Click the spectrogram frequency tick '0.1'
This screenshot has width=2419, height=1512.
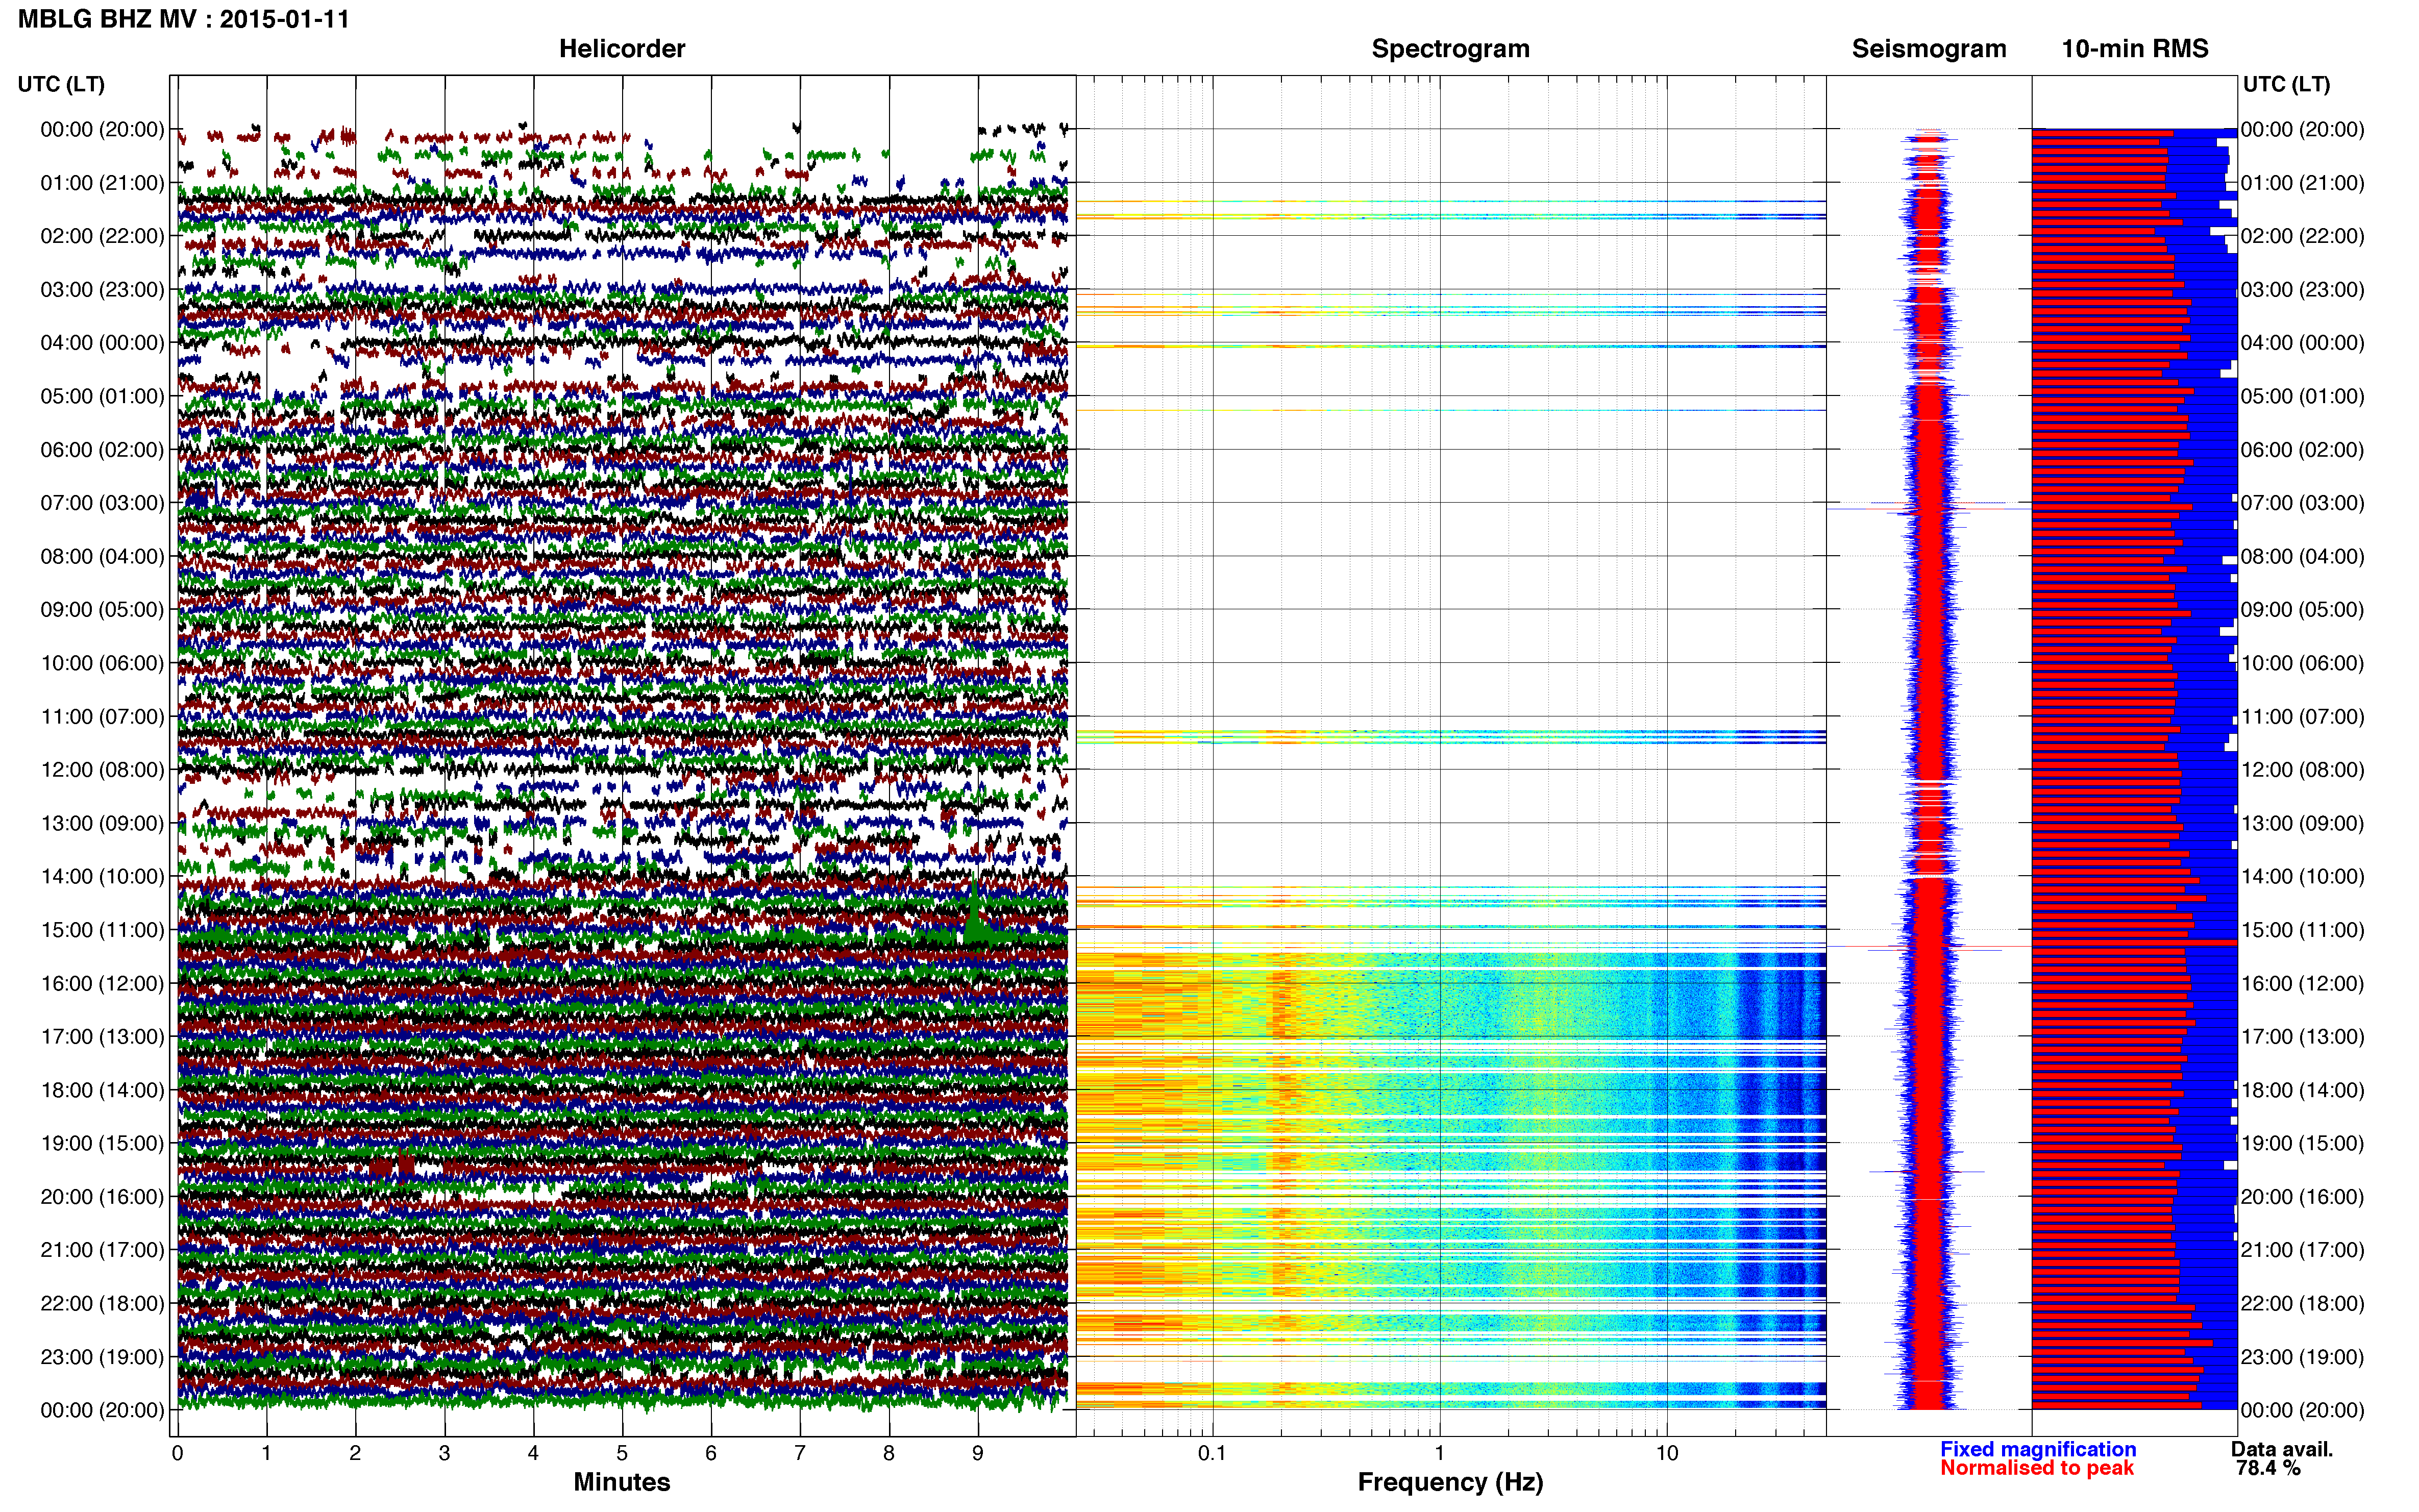tap(1212, 1453)
